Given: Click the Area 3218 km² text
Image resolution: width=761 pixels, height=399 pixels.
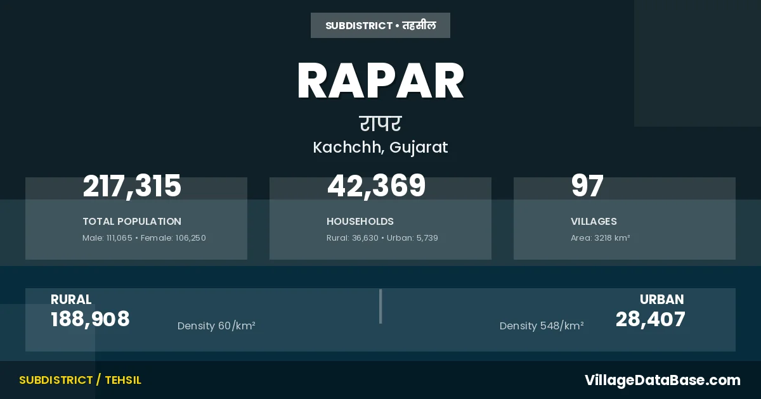Looking at the screenshot, I should 600,238.
